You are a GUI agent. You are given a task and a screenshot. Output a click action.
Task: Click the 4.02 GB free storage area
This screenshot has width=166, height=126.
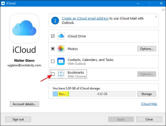pos(102,94)
